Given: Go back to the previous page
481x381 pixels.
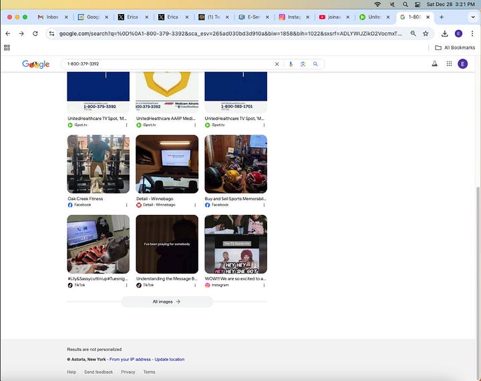Looking at the screenshot, I should point(7,33).
